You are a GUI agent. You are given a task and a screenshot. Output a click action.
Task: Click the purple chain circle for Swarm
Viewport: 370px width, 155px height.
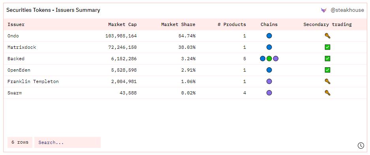269,93
